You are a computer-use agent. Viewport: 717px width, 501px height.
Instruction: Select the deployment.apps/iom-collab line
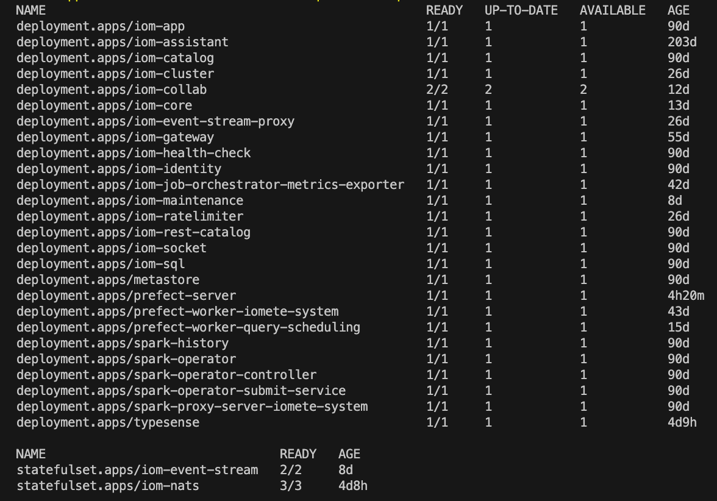pos(112,90)
